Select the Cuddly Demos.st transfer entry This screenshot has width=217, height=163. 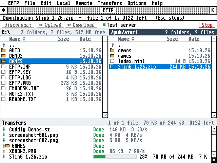click(x=106, y=130)
